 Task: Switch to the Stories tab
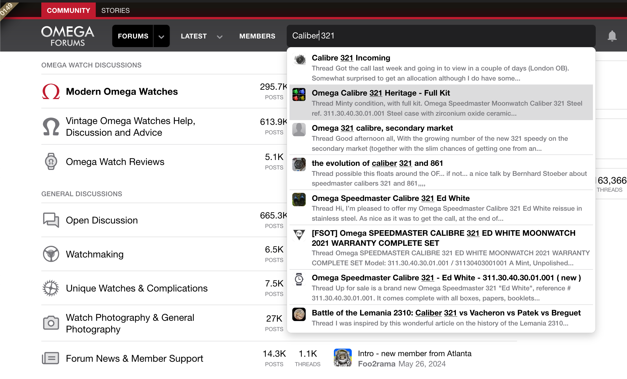click(115, 11)
